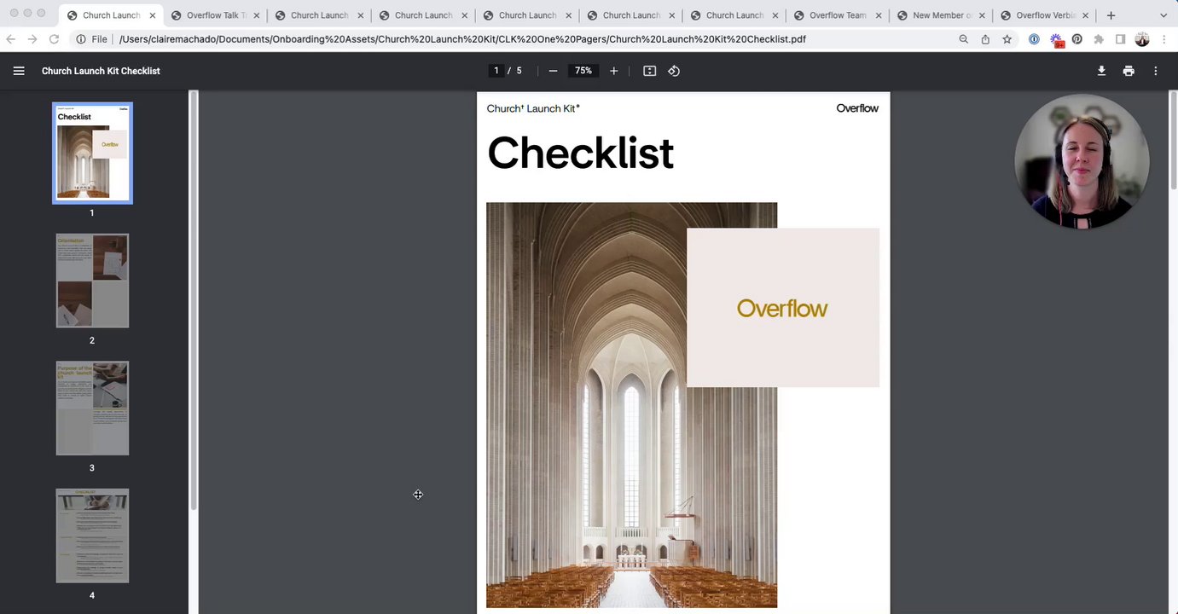Click the URL address bar
Image resolution: width=1178 pixels, height=614 pixels.
pyautogui.click(x=461, y=39)
